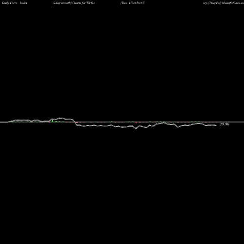The image size is (244, 244).
Task: Click the '(Two Hbrs Invt C' header text
Action: 133,3
